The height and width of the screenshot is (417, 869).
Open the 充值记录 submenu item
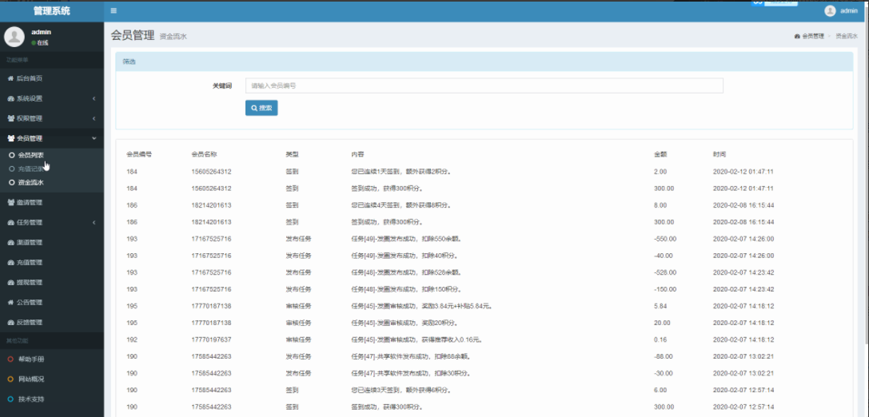click(x=30, y=169)
